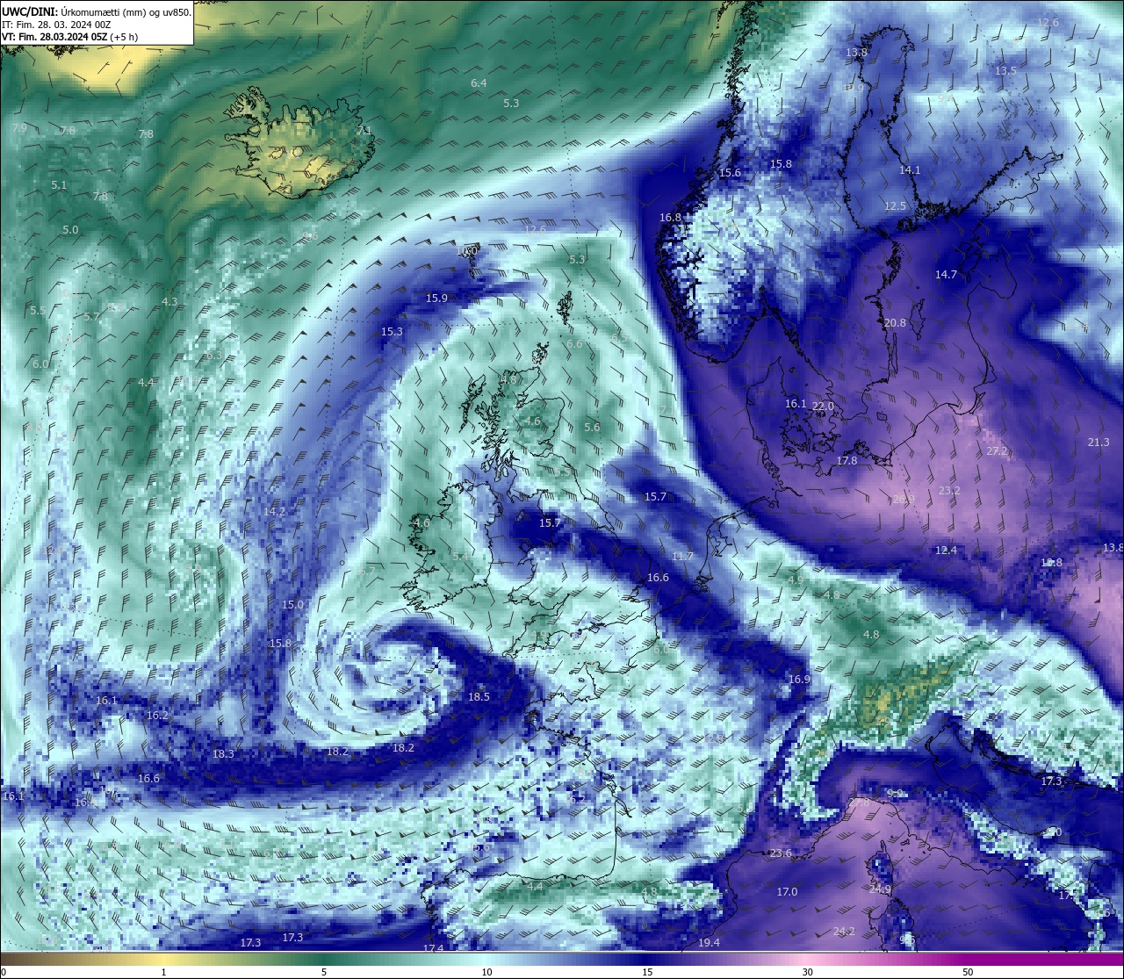Click the map value '13.5' in the northeast
Screen dimensions: 1124x979
pyautogui.click(x=1005, y=71)
